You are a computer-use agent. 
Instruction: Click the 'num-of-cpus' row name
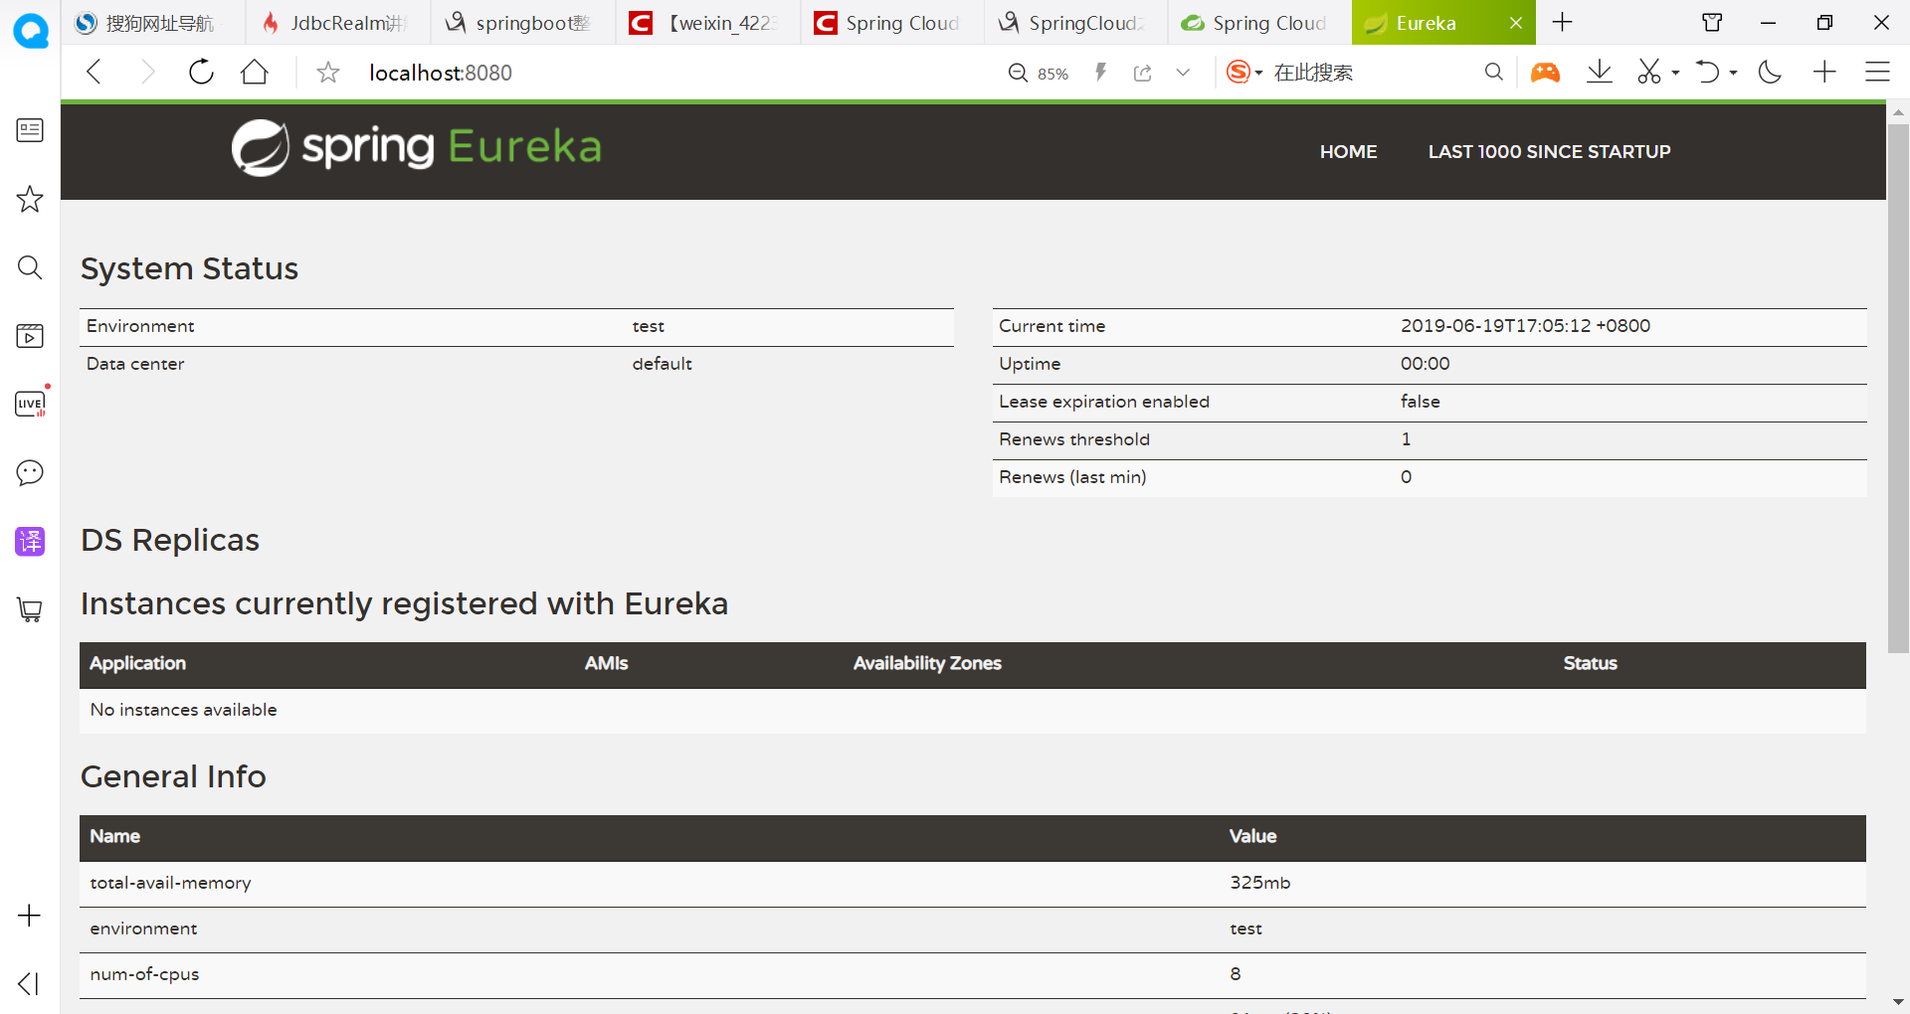(x=144, y=974)
